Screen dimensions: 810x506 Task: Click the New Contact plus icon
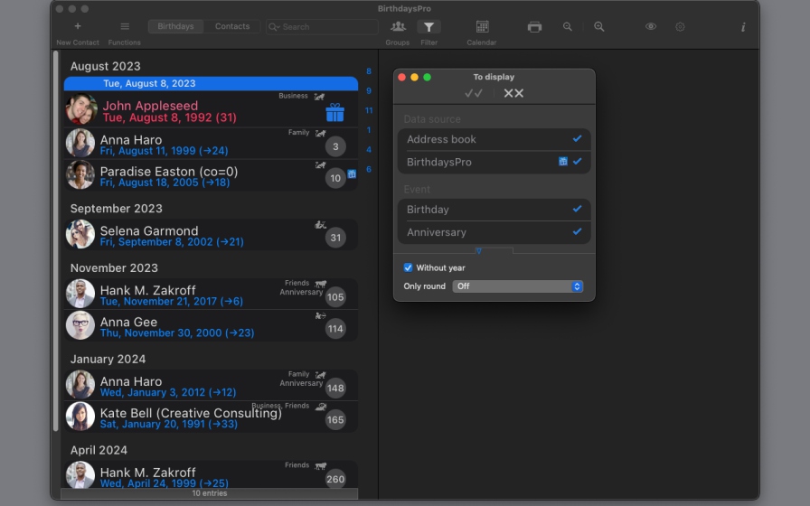pos(78,26)
